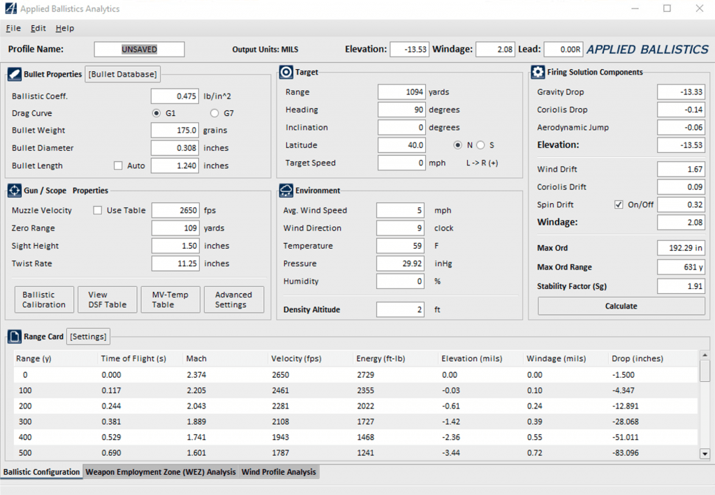This screenshot has height=495, width=715.
Task: Click the Wind Direction clock field
Action: [x=400, y=228]
